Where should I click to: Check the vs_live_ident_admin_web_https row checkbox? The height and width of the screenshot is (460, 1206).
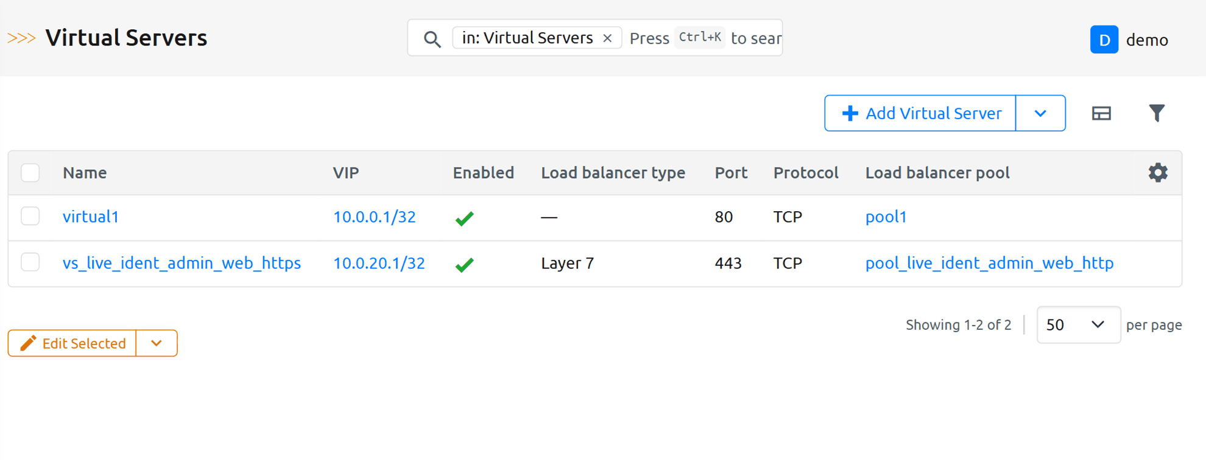[30, 262]
